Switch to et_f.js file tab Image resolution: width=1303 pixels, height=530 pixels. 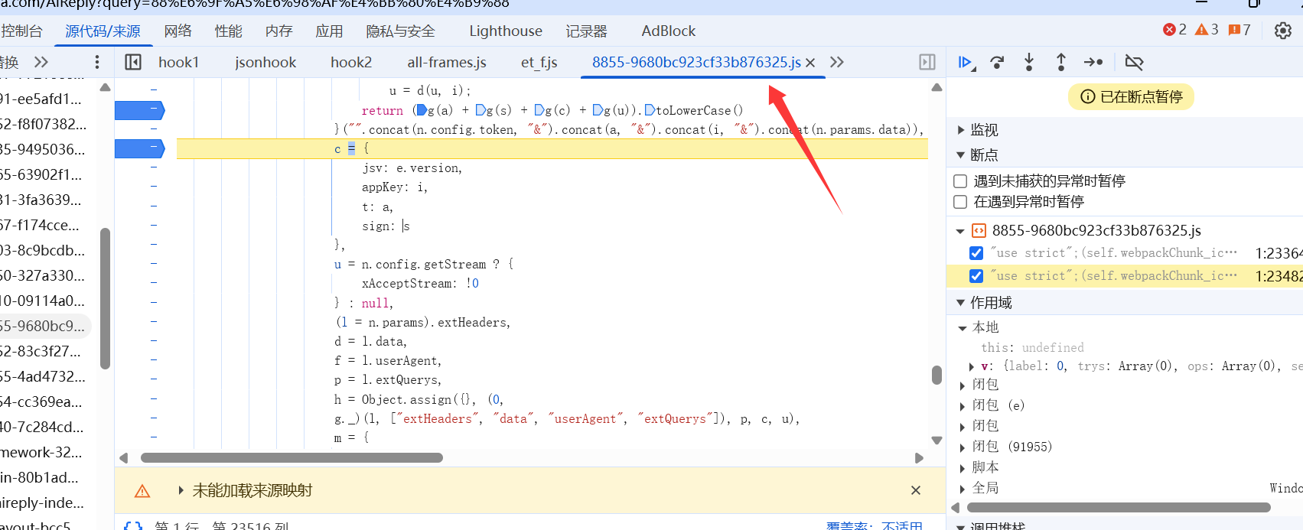tap(539, 62)
